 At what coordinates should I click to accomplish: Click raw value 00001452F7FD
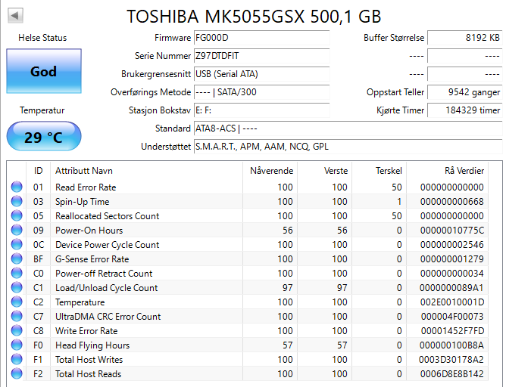(x=451, y=330)
